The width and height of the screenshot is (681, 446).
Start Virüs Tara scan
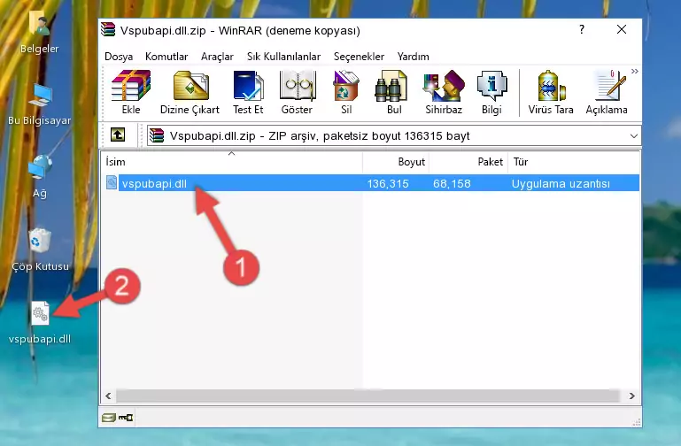click(551, 92)
